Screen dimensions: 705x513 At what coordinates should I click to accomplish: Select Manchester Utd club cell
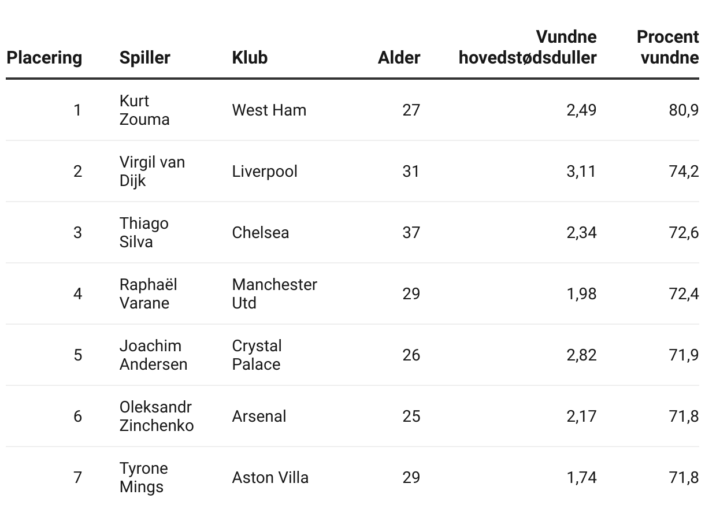point(274,293)
